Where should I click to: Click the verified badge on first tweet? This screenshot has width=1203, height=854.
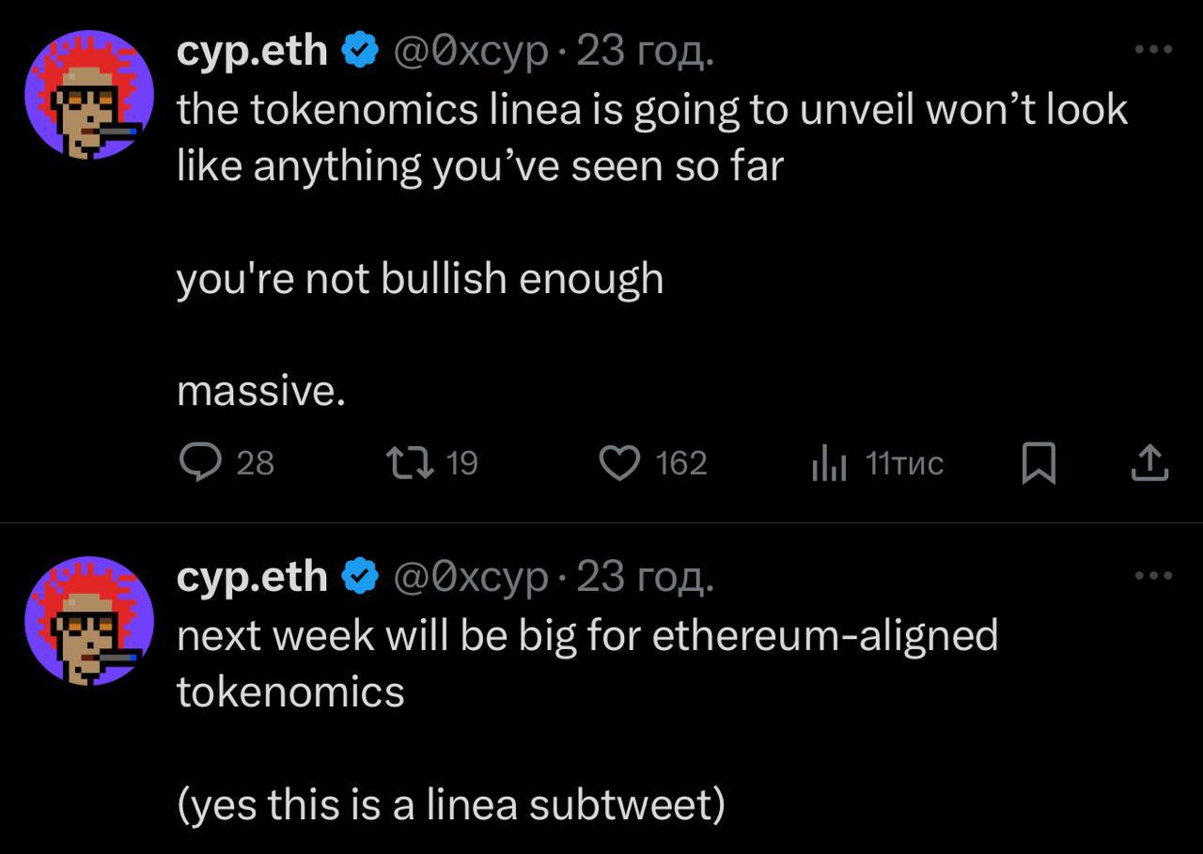coord(359,53)
